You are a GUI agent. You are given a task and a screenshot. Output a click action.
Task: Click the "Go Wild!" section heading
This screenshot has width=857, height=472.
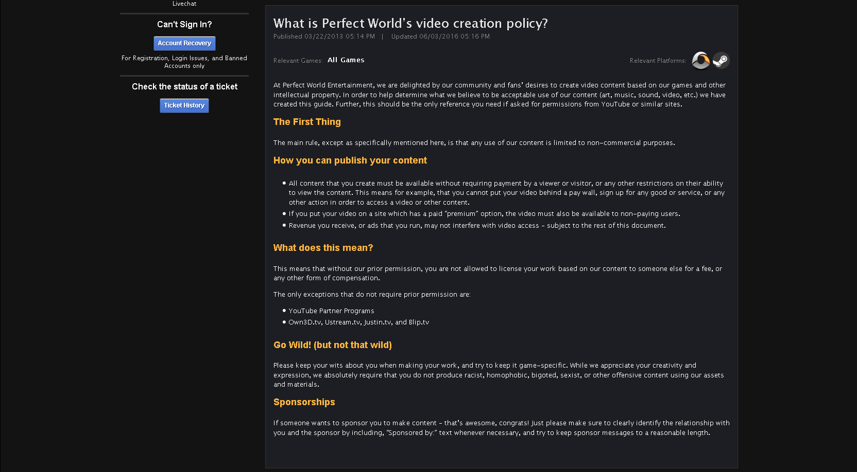(x=333, y=345)
